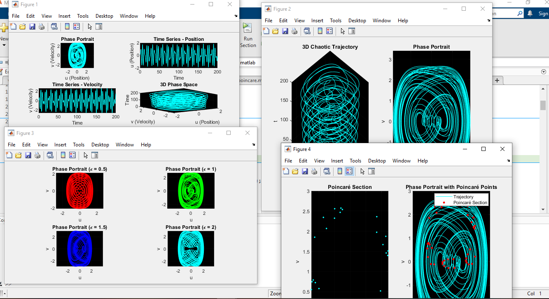Open Property Inspector from Figure 3 toolbar
Image resolution: width=549 pixels, height=299 pixels.
(x=95, y=155)
